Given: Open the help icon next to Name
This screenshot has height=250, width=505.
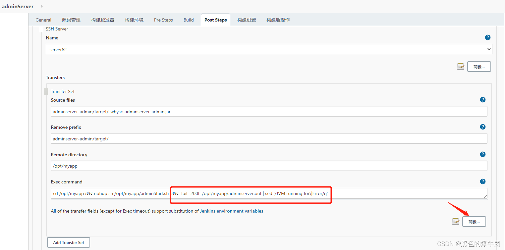Looking at the screenshot, I should pos(488,37).
